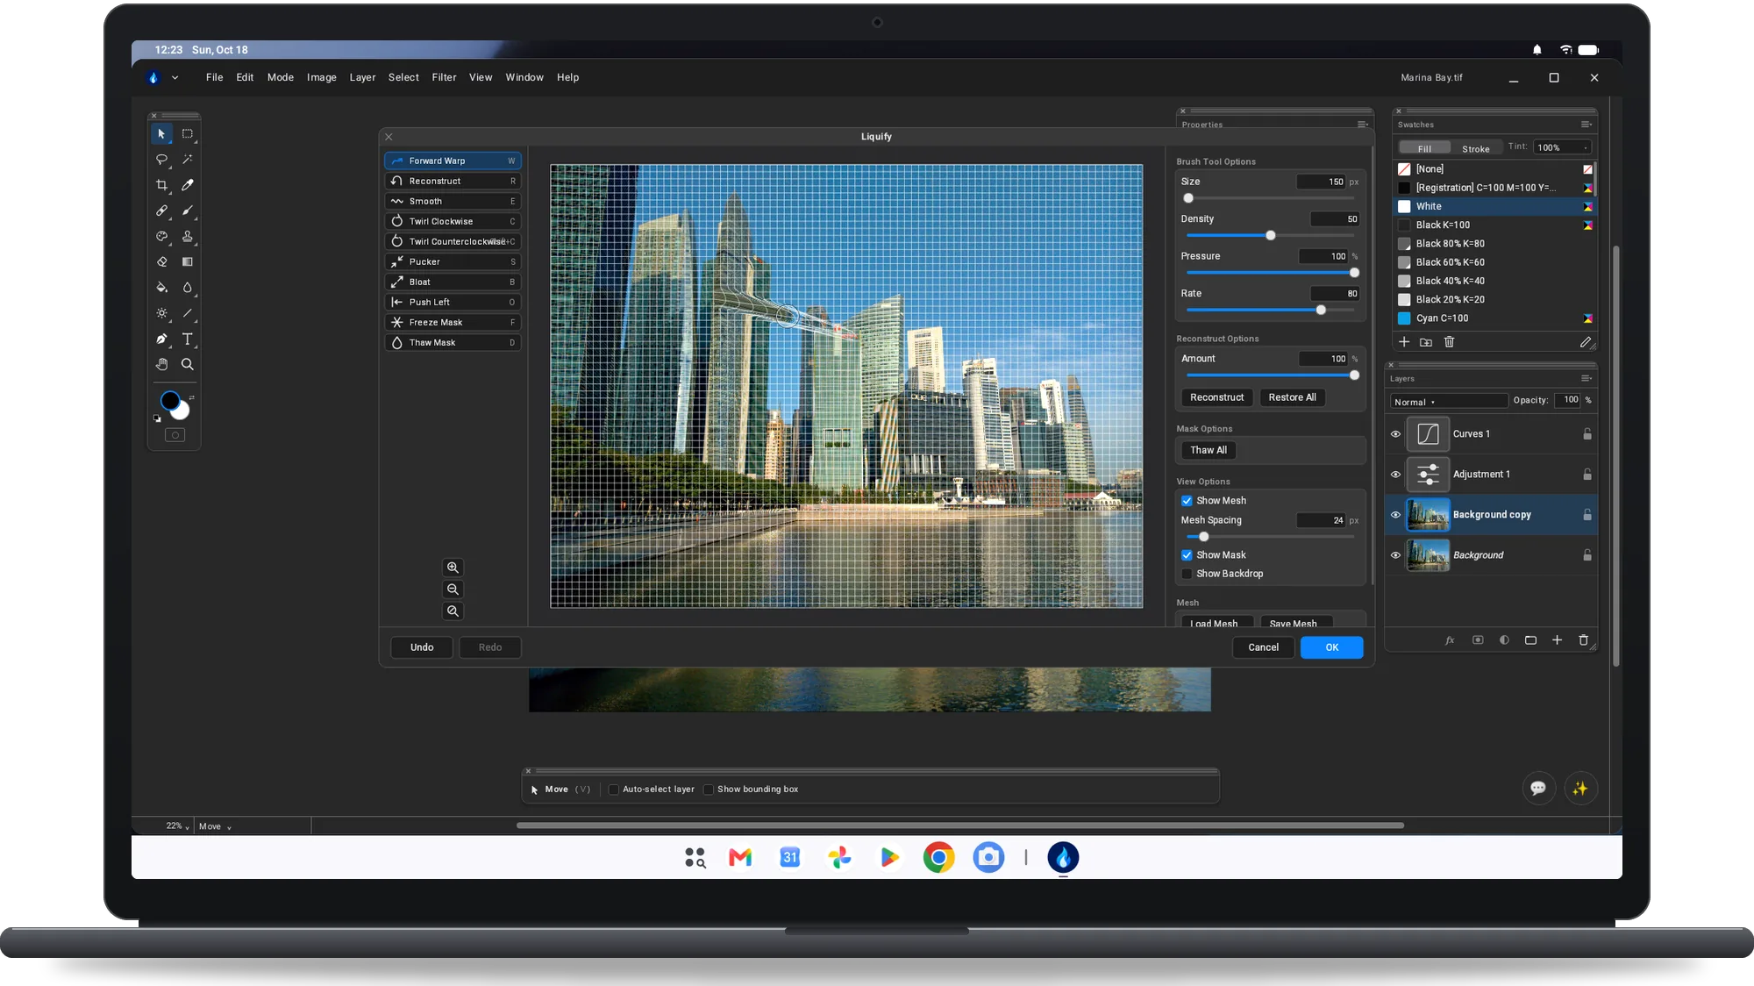Screen dimensions: 1754x986
Task: Uncheck the Show Mask checkbox
Action: tap(1187, 555)
